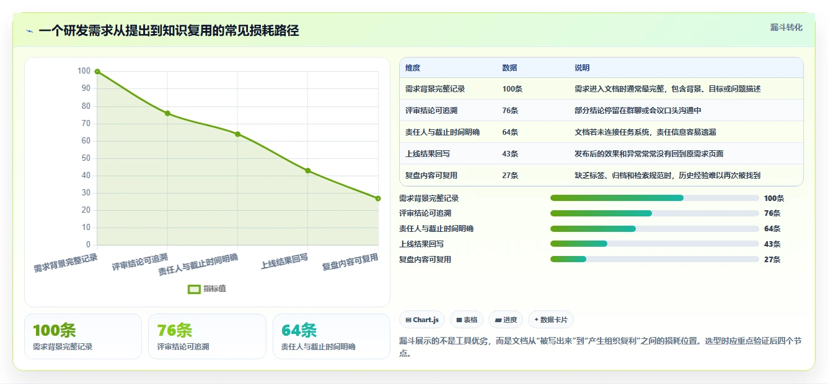
Task: Click table cell 上线结果回写 in 维度 column
Action: click(428, 154)
